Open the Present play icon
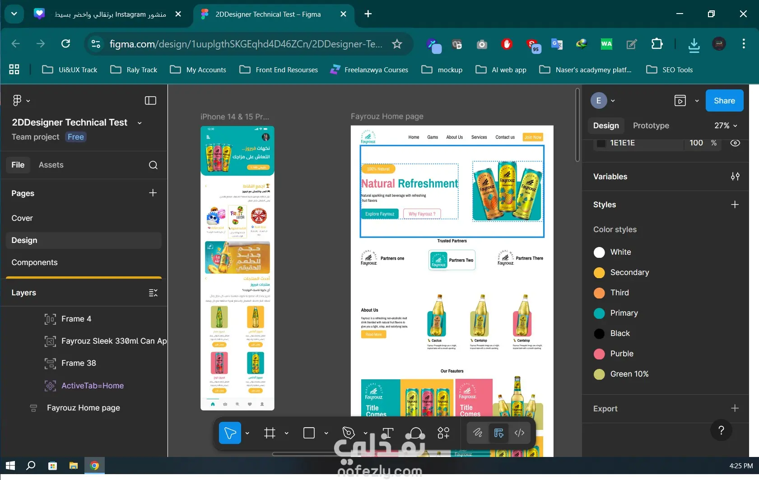This screenshot has width=759, height=480. click(x=680, y=101)
